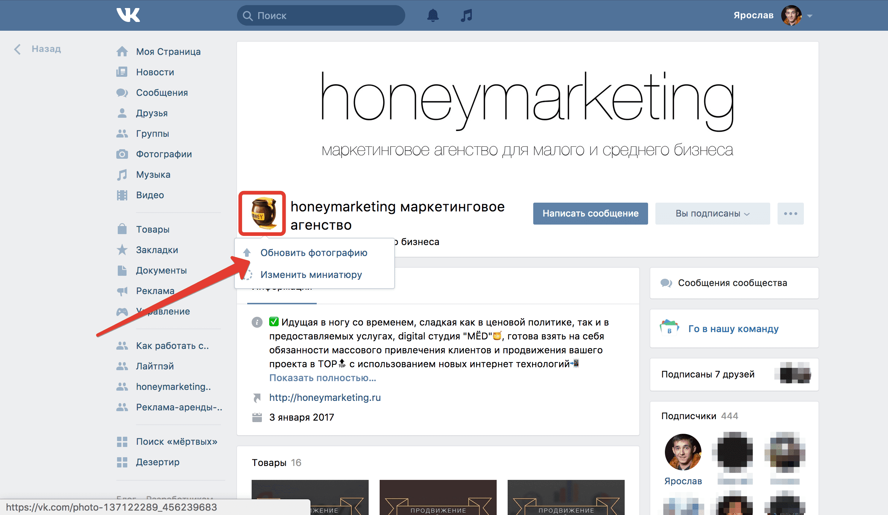Select Изменить миниатюру menu item

pos(314,275)
